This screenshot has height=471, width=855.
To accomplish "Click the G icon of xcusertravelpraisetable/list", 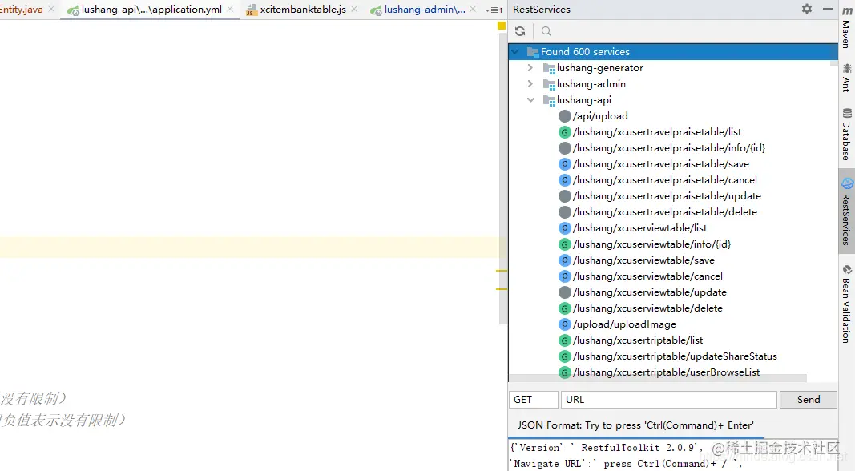I will click(x=565, y=132).
